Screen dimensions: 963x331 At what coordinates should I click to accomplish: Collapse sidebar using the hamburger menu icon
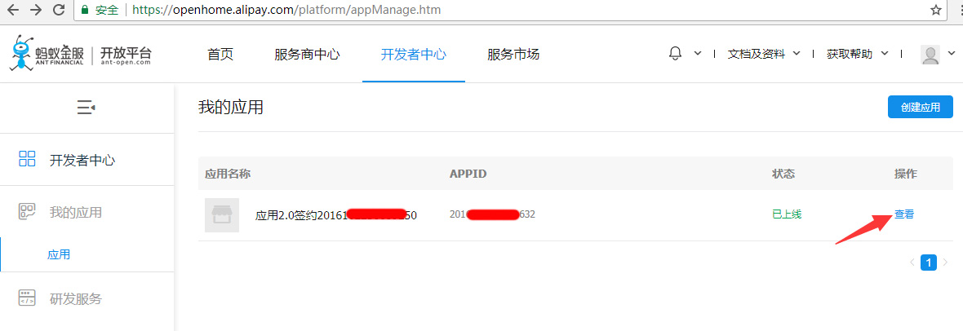[86, 108]
